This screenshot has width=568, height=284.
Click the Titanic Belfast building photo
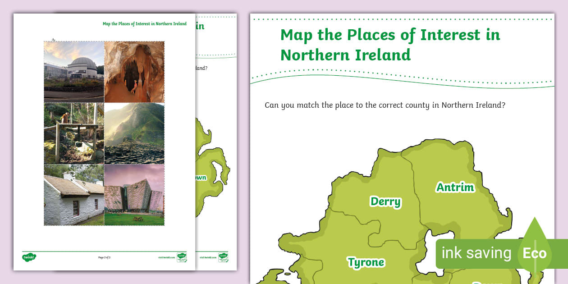point(134,194)
